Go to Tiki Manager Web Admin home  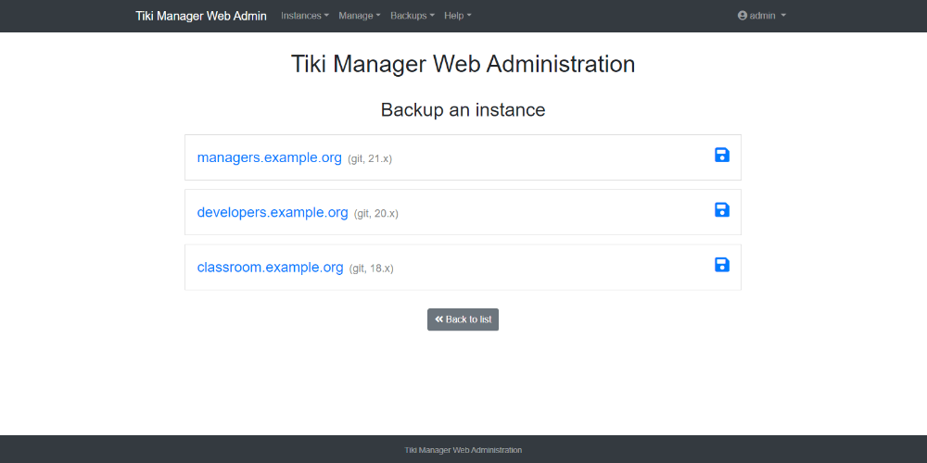(x=201, y=16)
